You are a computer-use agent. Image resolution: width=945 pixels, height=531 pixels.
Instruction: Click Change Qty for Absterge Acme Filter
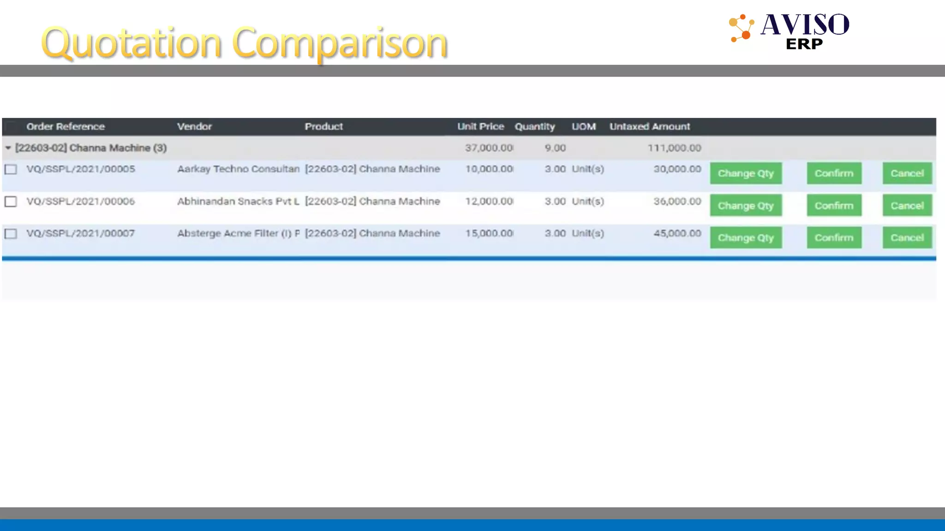coord(745,238)
